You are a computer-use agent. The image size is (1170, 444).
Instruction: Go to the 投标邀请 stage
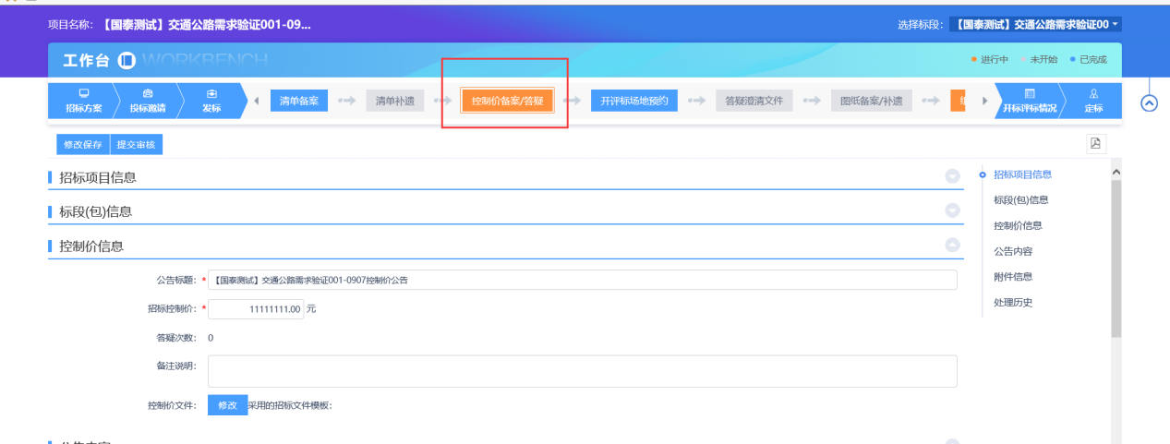coord(148,101)
